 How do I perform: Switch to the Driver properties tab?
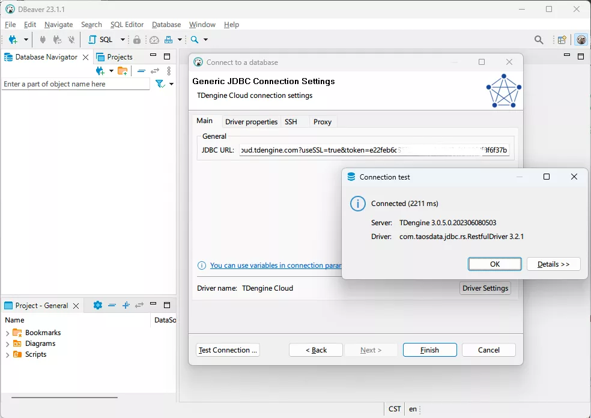pos(251,121)
